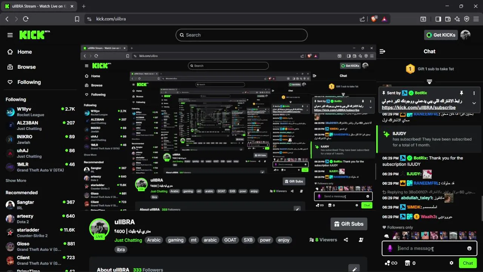Click the chat bubbles emote icon
Image resolution: width=483 pixels, height=272 pixels.
tap(386, 236)
